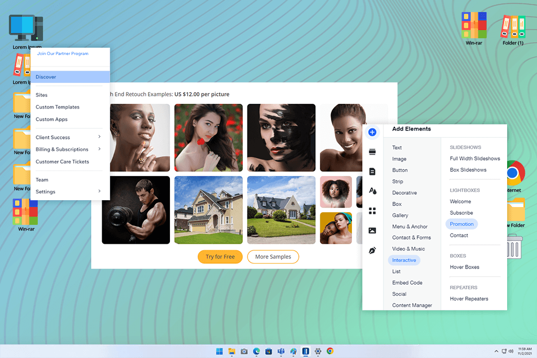The width and height of the screenshot is (537, 358).
Task: Open Microsoft Store from the taskbar
Action: (x=269, y=351)
